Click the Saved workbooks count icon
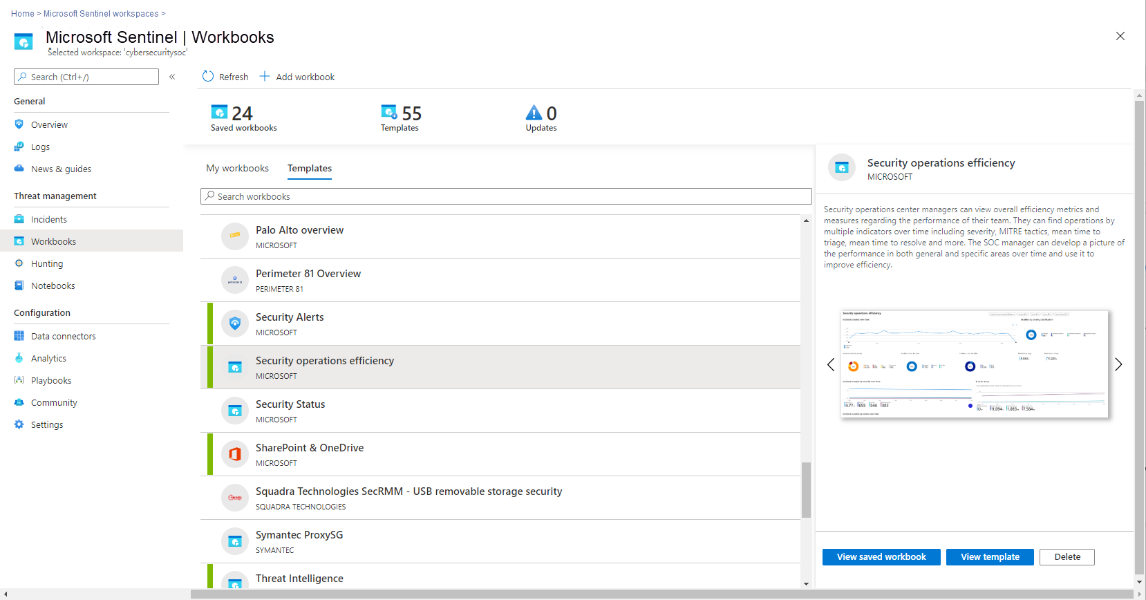Viewport: 1146px width, 600px height. point(219,112)
